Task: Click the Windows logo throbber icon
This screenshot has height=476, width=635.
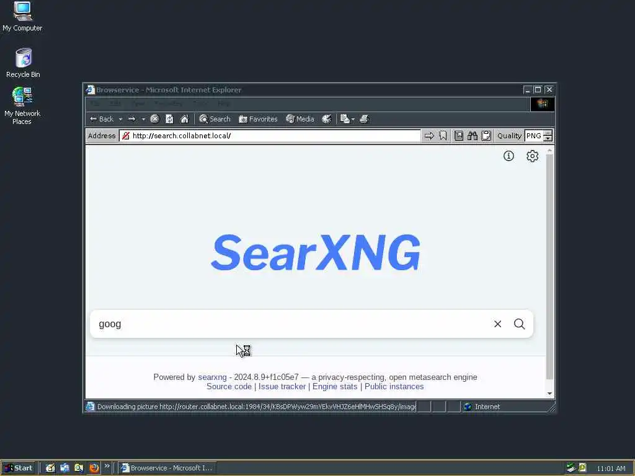Action: 542,104
